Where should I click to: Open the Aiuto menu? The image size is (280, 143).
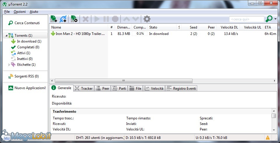click(x=34, y=12)
